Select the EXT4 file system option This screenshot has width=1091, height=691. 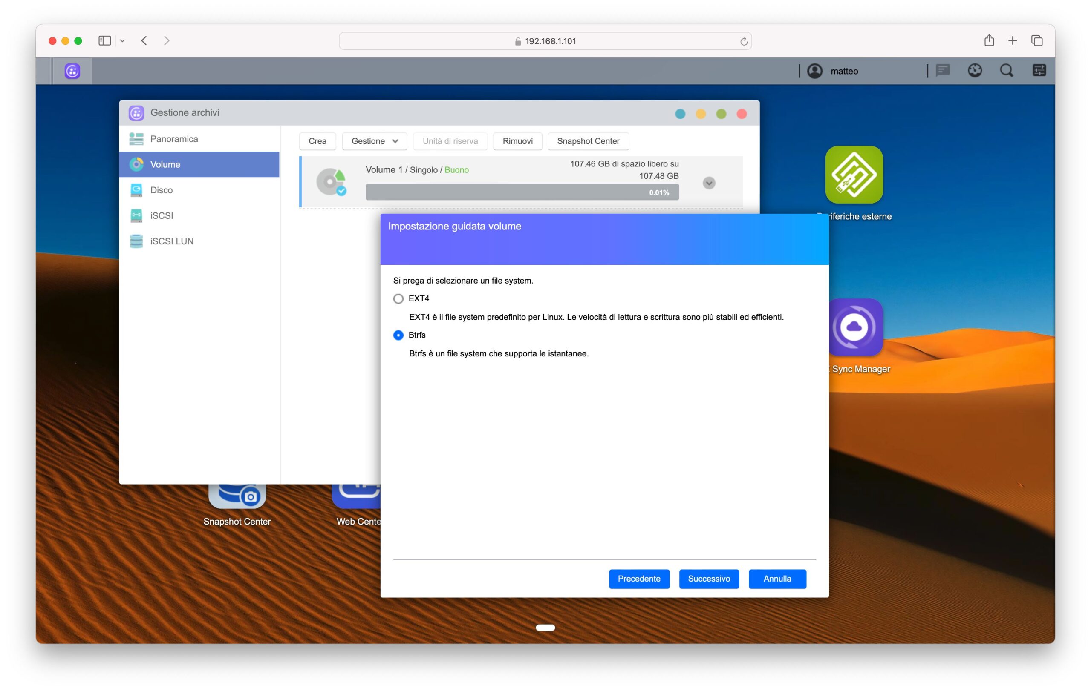click(x=398, y=298)
